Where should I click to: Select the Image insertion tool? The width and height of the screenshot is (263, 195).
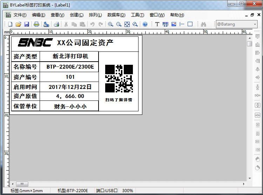point(174,24)
